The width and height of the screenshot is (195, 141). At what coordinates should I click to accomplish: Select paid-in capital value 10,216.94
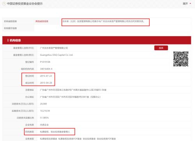[x=45, y=111]
